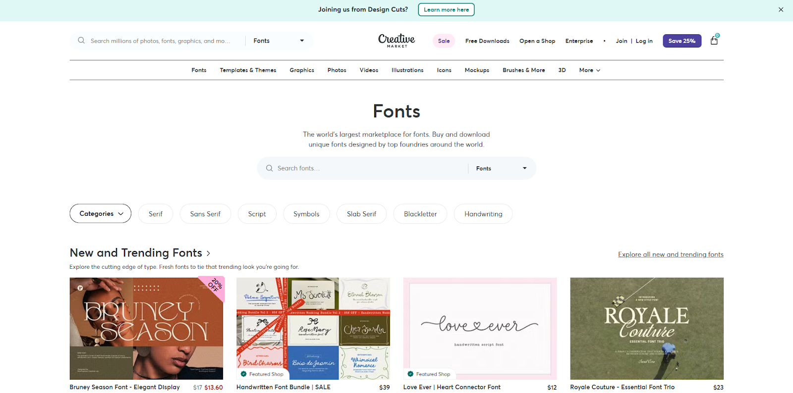The width and height of the screenshot is (793, 393).
Task: Close the Design Cuts announcement banner
Action: (x=781, y=9)
